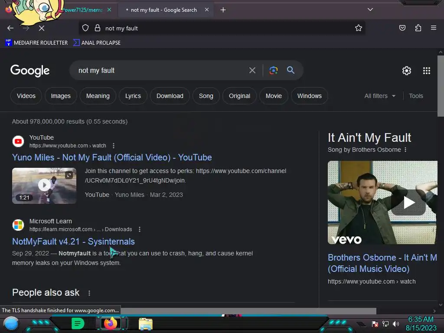Click Microsoft Learn favicon

(18, 225)
